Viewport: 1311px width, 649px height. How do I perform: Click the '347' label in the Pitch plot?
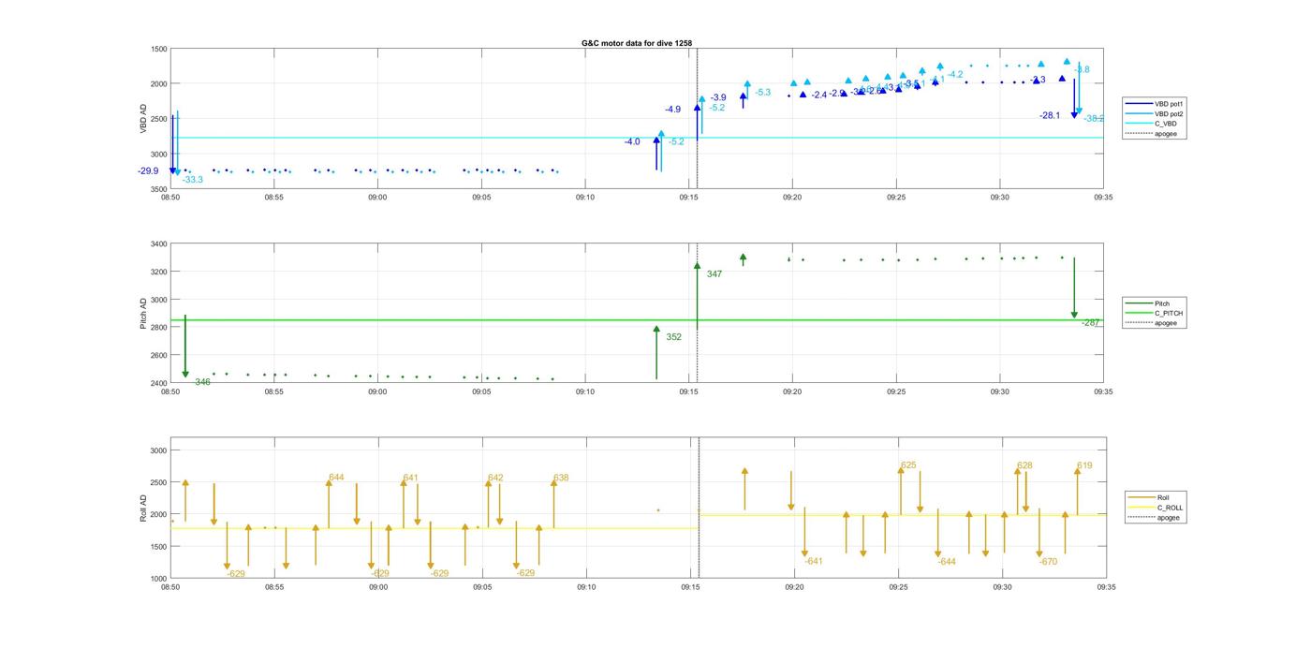tap(714, 274)
